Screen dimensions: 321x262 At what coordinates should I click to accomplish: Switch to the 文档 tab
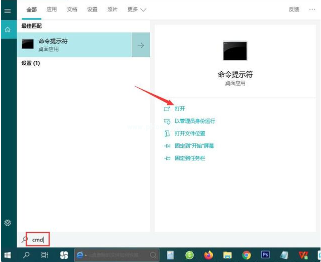click(72, 9)
